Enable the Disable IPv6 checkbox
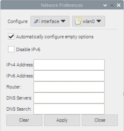The height and width of the screenshot is (131, 124). coord(11,49)
